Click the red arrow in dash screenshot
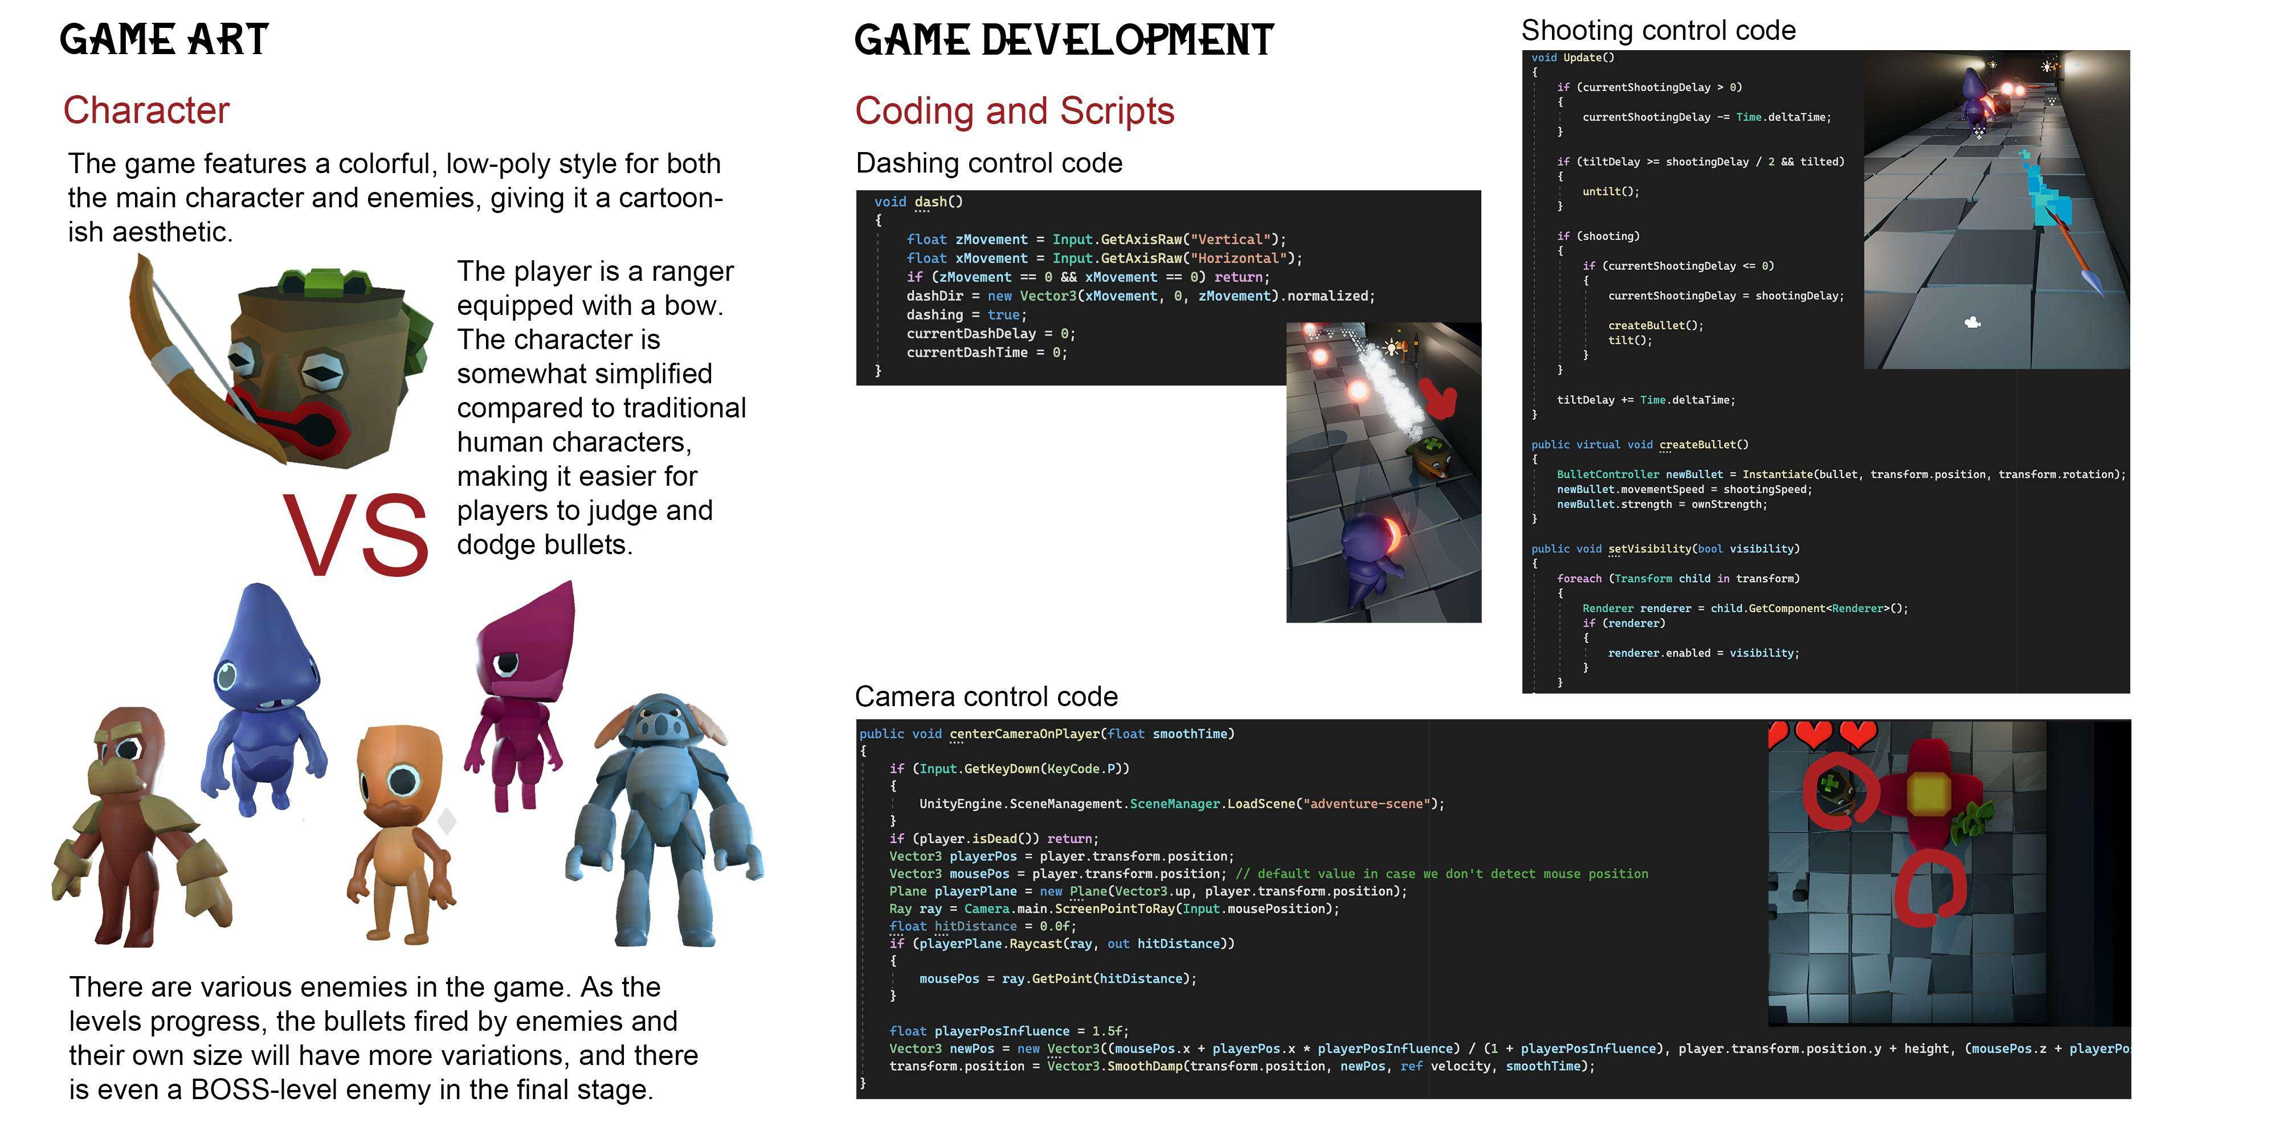This screenshot has height=1139, width=2279. (x=1439, y=400)
